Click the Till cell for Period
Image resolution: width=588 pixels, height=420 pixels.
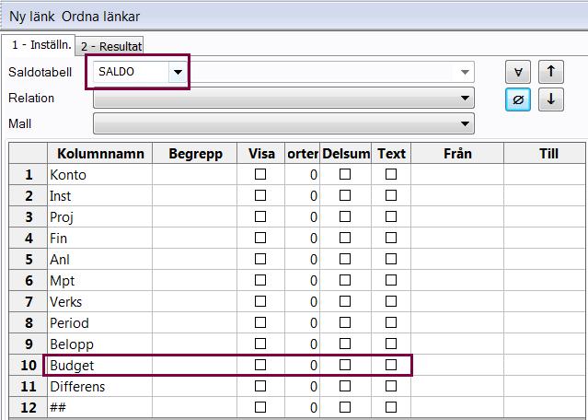tap(546, 322)
